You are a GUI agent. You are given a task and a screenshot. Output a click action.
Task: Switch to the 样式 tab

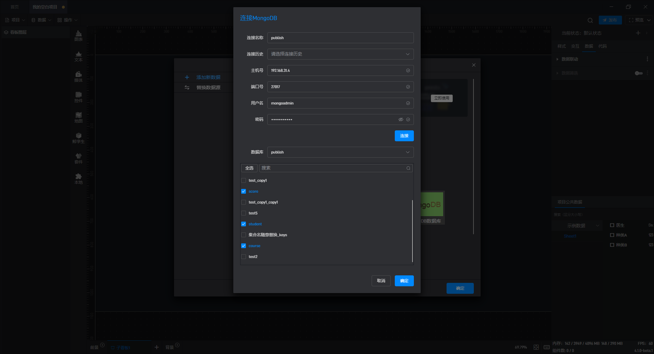(561, 46)
